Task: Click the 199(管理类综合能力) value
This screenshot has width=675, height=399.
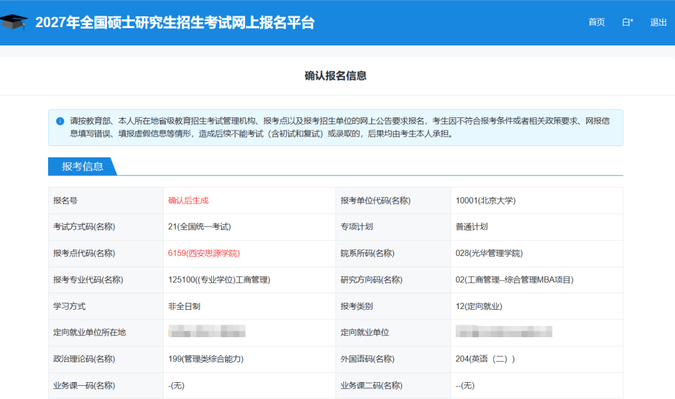Action: pos(206,359)
